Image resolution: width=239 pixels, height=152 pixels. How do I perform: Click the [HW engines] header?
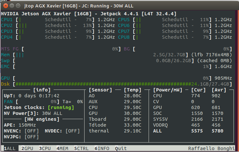coord(42,119)
